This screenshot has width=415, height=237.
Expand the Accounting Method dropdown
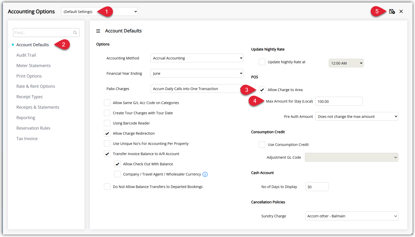tap(197, 58)
